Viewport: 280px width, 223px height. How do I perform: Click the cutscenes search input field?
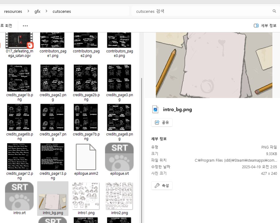pyautogui.click(x=202, y=11)
